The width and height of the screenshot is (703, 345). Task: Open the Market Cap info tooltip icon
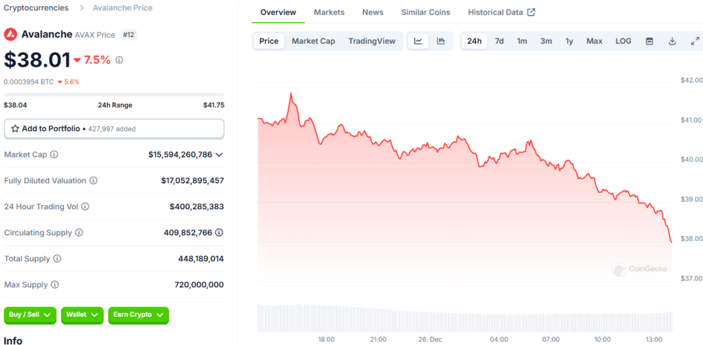(54, 154)
